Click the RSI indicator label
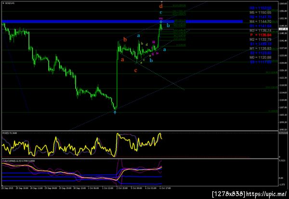Image resolution: width=289 pixels, height=199 pixels. click(x=10, y=133)
